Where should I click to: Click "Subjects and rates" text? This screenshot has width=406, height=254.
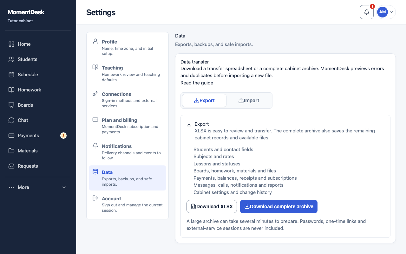[x=214, y=157]
